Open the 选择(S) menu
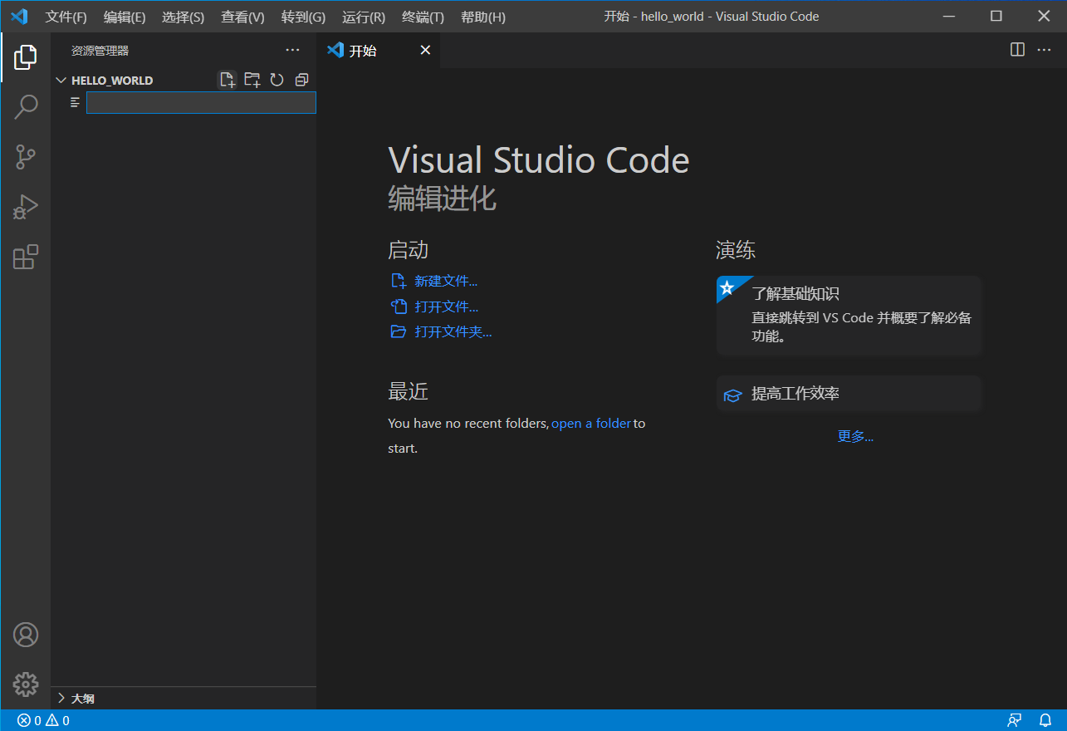The image size is (1067, 731). pos(183,17)
